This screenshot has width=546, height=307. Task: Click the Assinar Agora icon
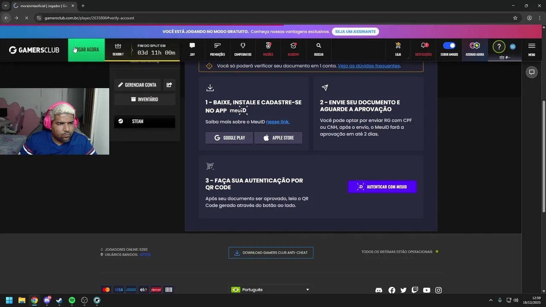475,49
